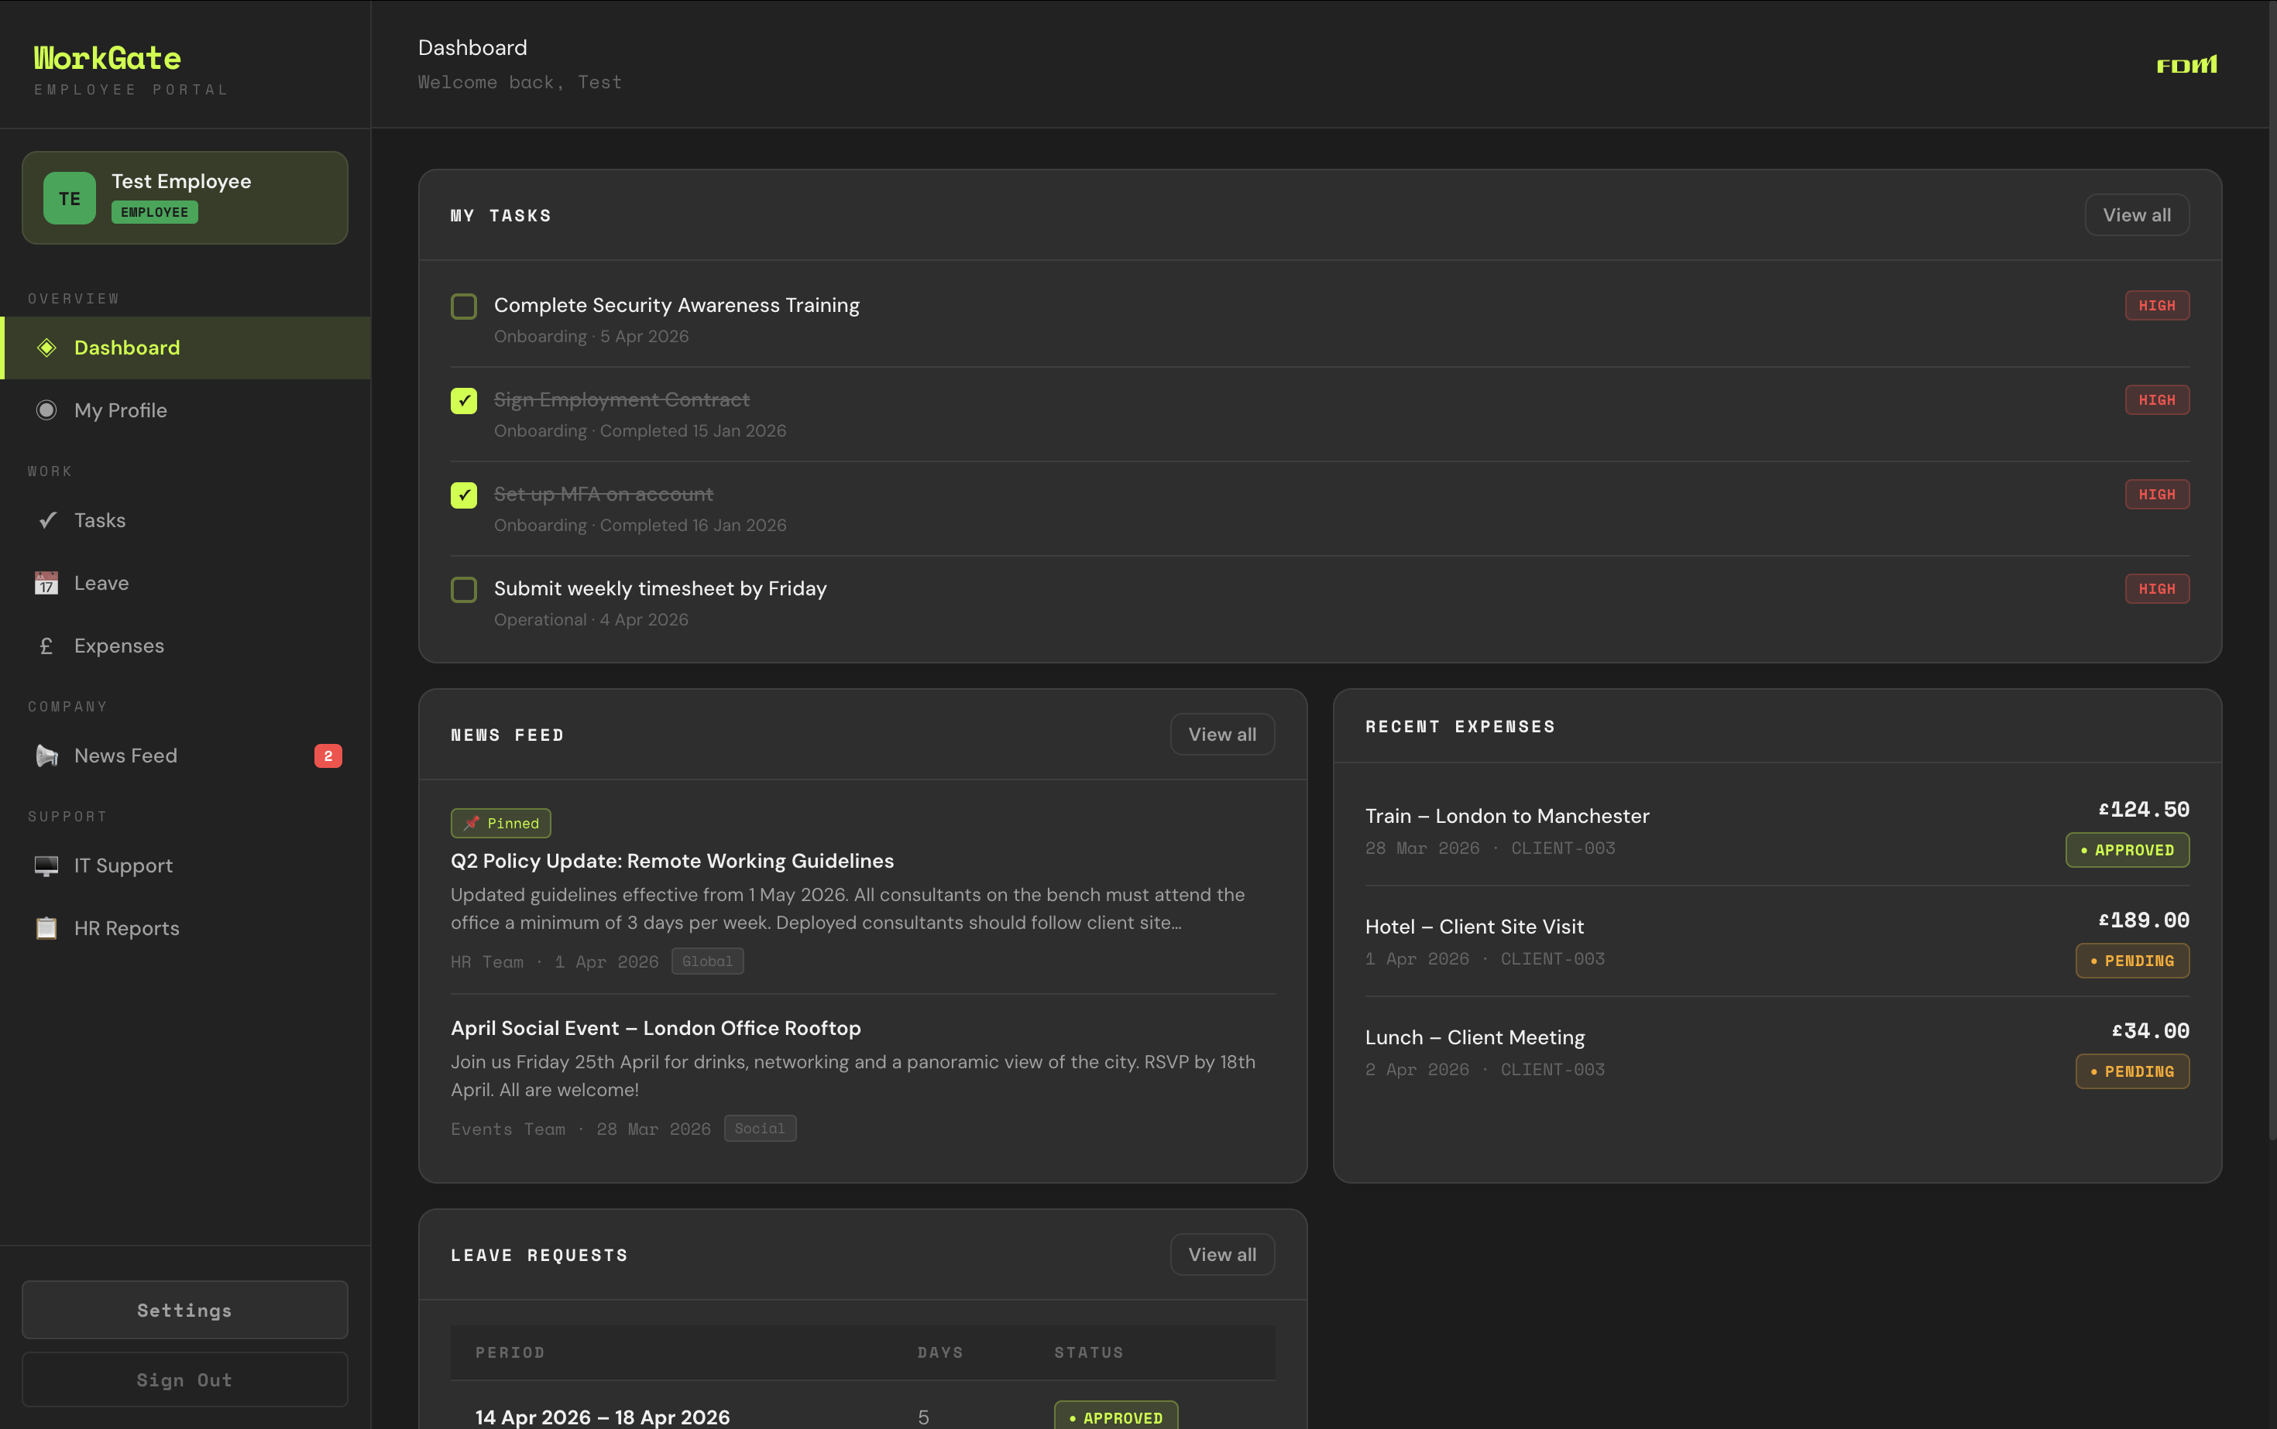Click PENDING status on Lunch expense

click(x=2132, y=1071)
